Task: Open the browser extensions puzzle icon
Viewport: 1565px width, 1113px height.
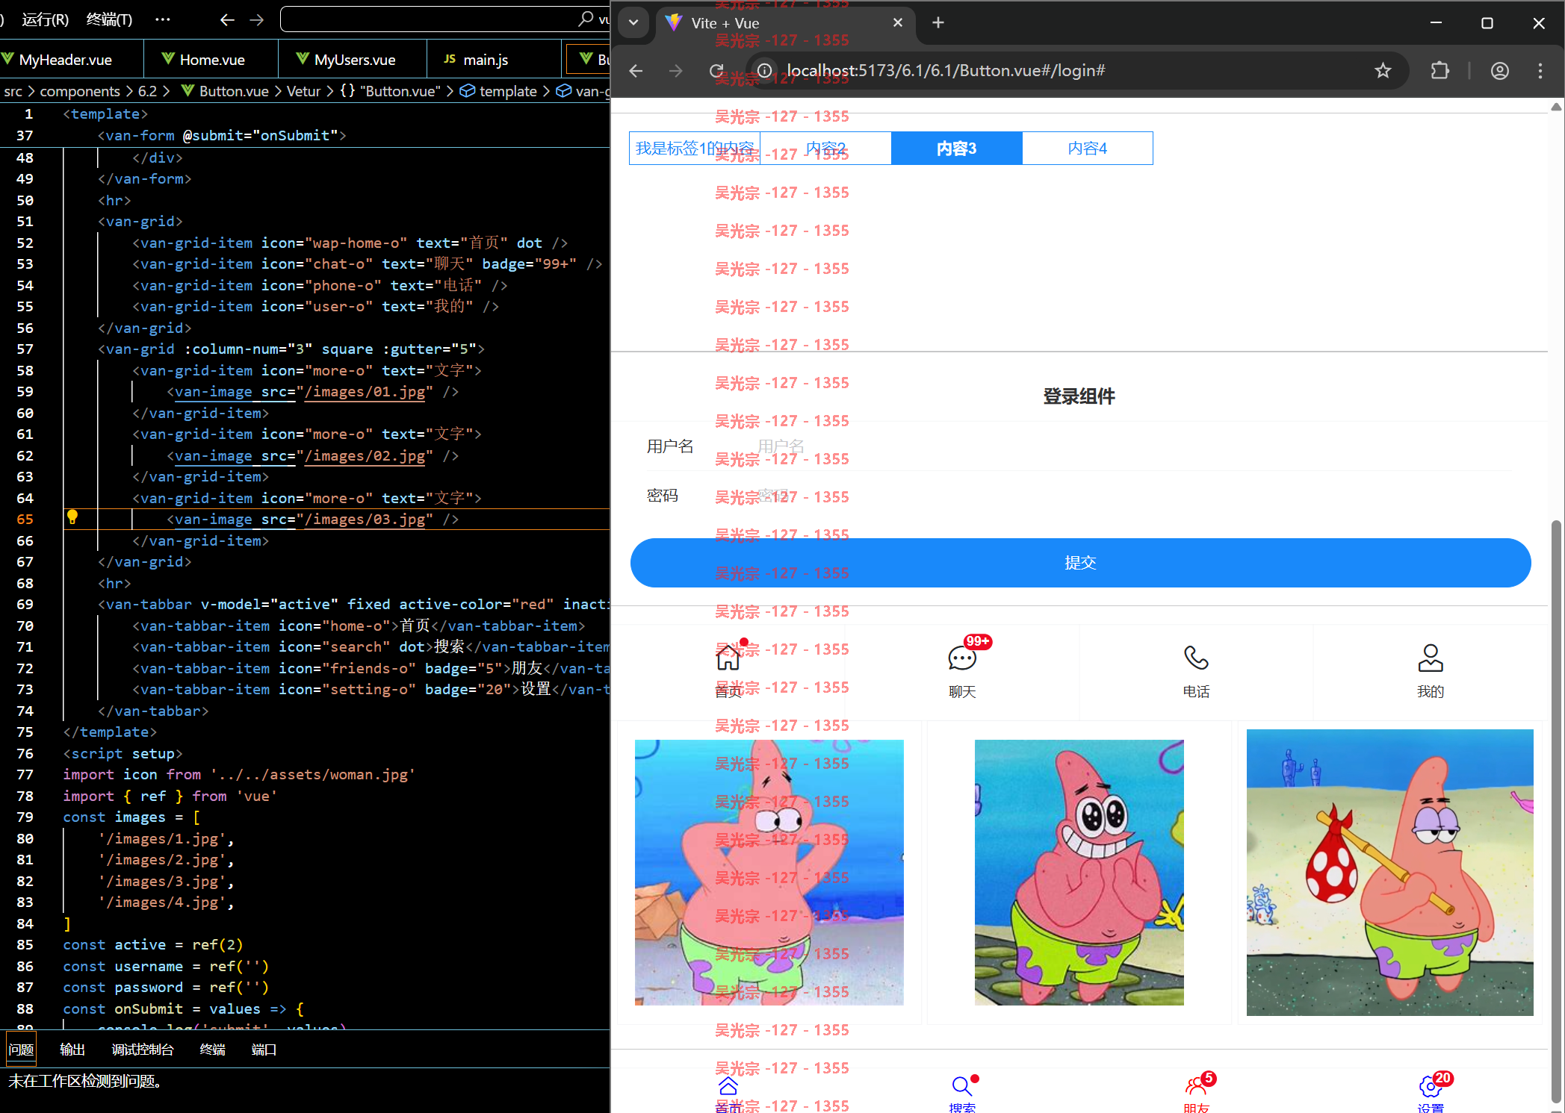Action: click(x=1440, y=71)
